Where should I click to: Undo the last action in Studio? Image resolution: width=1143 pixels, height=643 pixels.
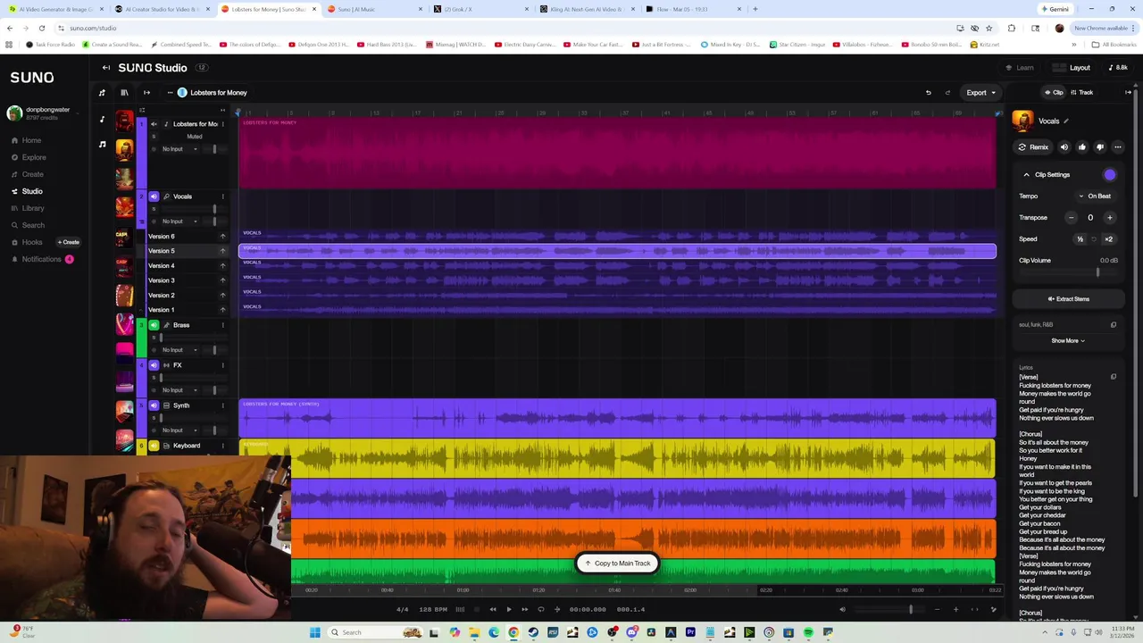(929, 93)
